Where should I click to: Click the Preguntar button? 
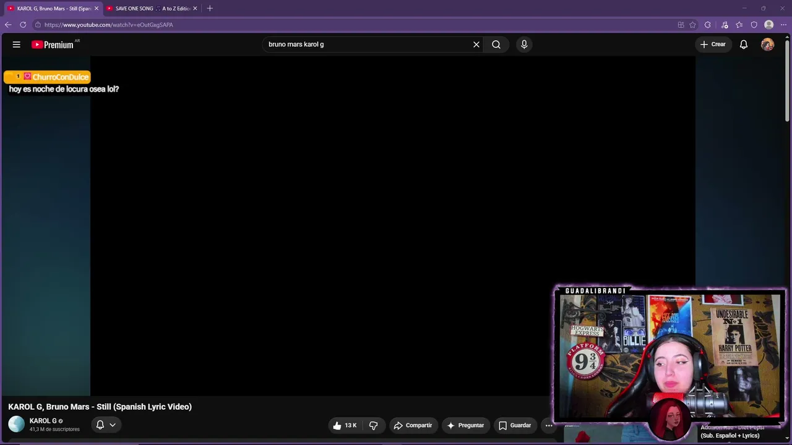tap(465, 425)
